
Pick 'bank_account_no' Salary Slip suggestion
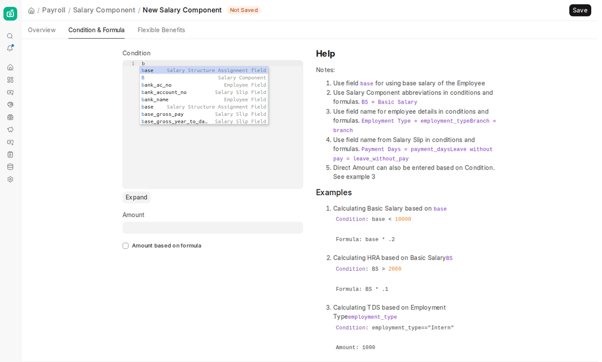(x=204, y=92)
